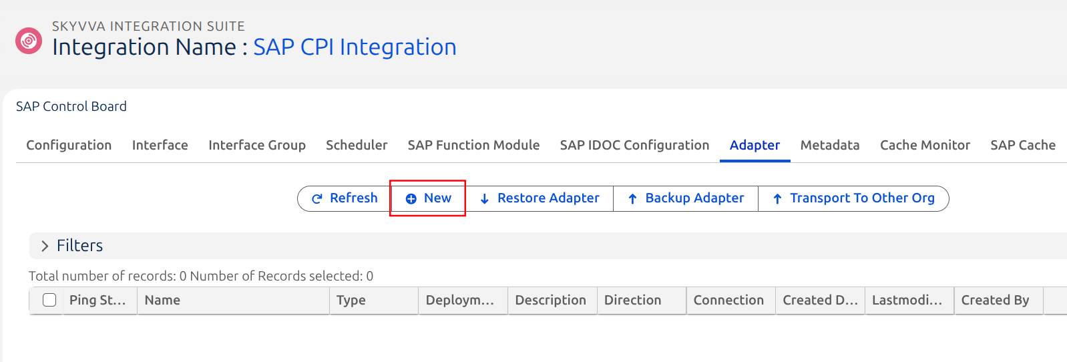Click the Refresh button label
Viewport: 1067px width, 362px height.
click(354, 198)
